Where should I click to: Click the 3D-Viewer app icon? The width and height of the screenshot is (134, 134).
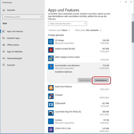click(51, 42)
